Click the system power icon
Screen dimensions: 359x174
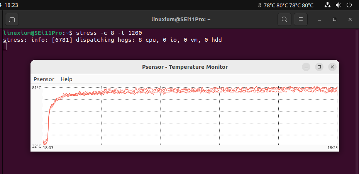pyautogui.click(x=349, y=5)
